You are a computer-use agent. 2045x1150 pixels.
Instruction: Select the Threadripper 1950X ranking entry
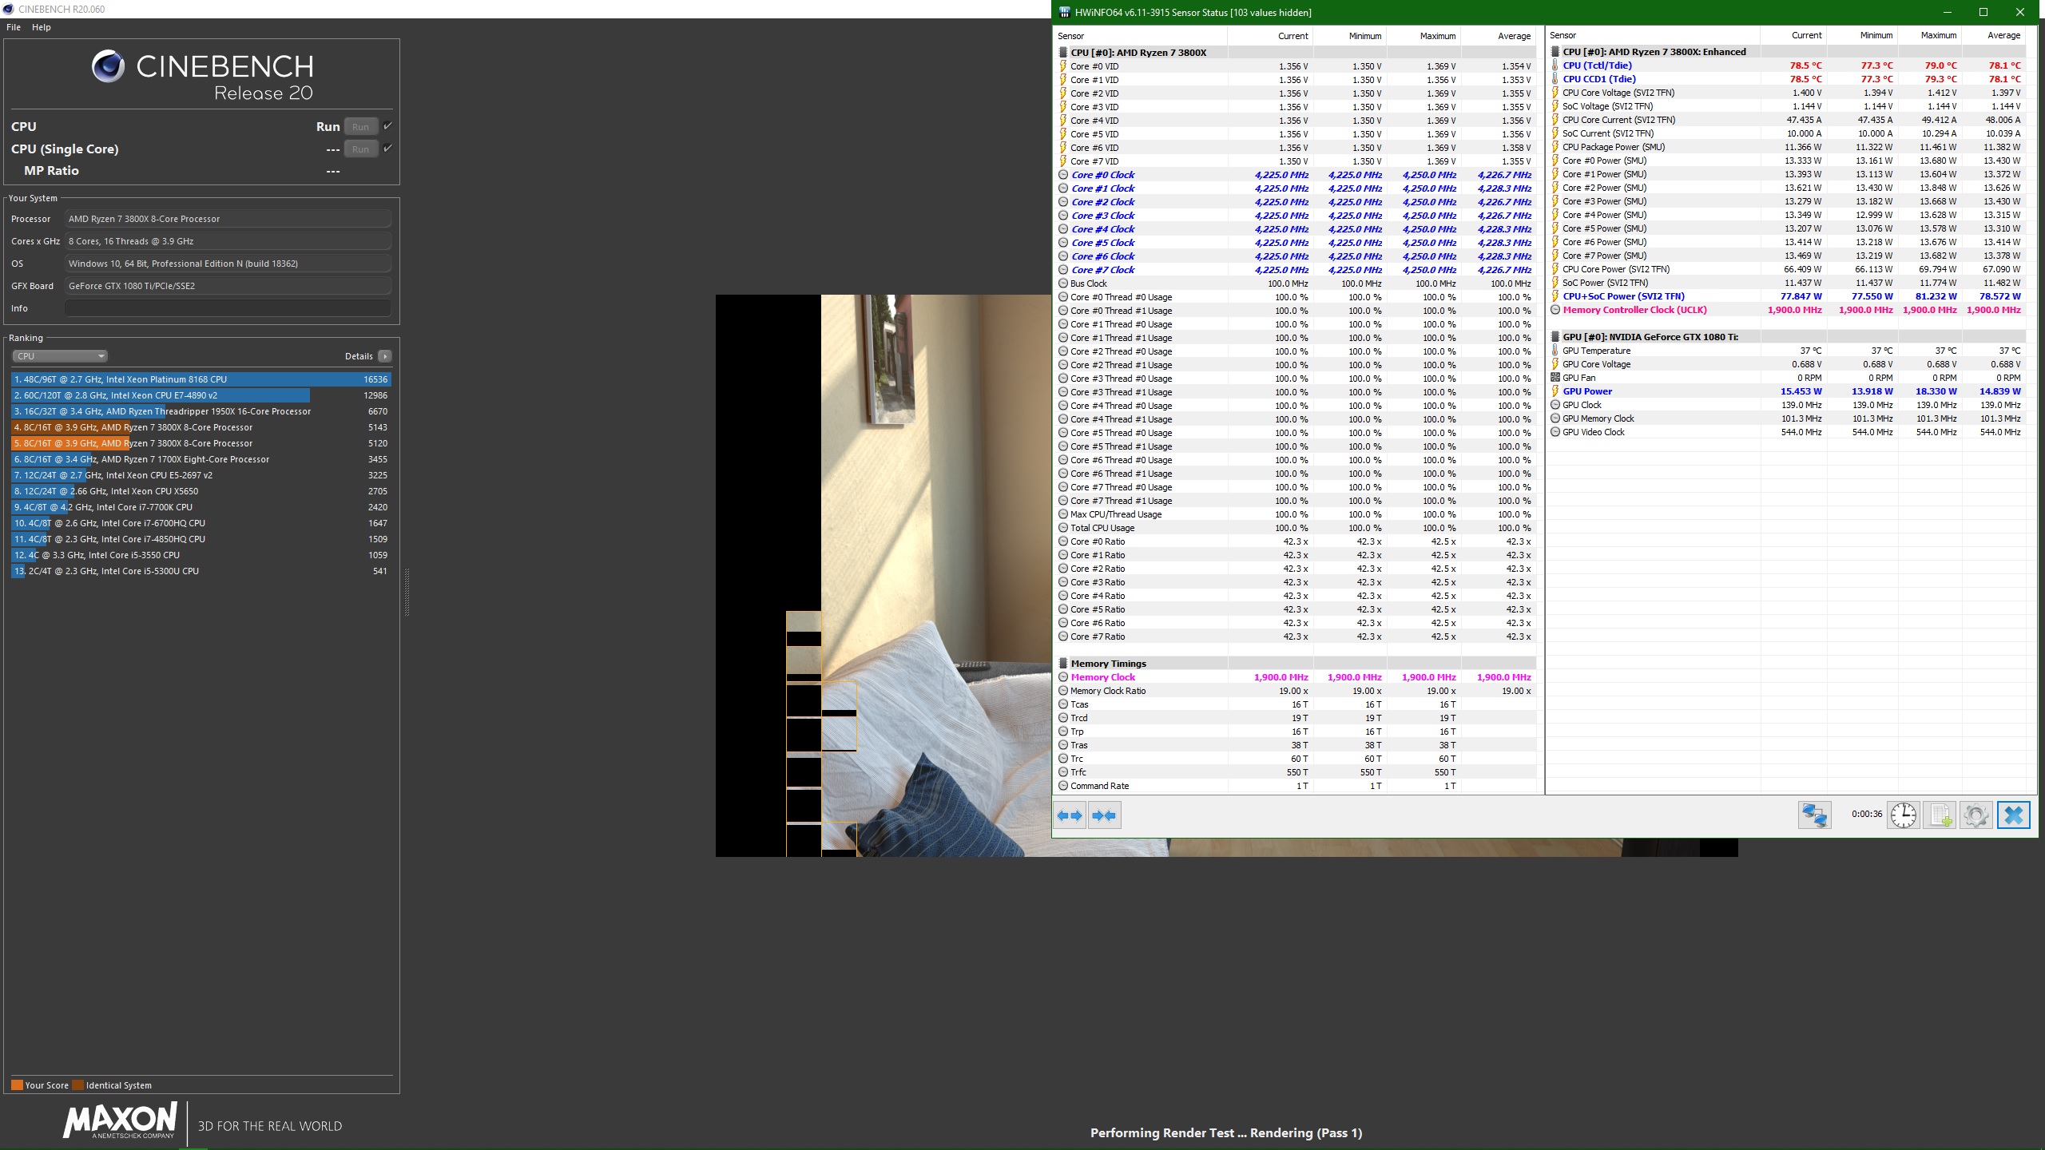(x=201, y=411)
